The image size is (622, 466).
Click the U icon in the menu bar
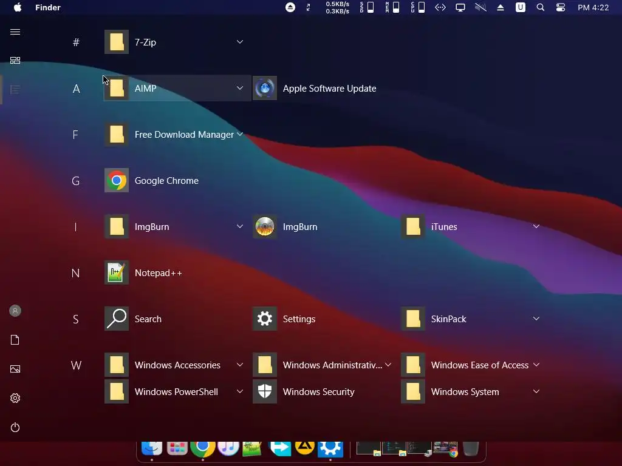pyautogui.click(x=521, y=7)
